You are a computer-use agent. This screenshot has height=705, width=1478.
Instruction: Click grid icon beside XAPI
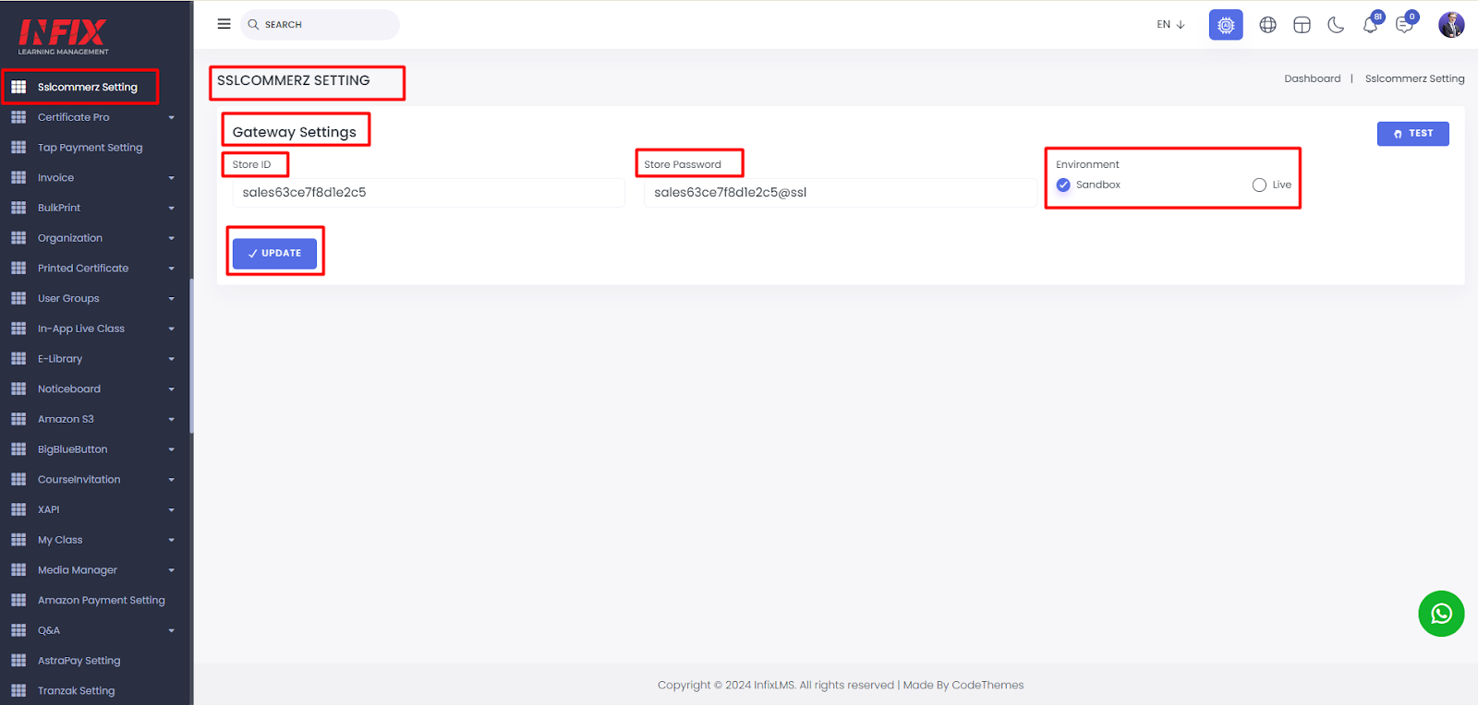pos(18,509)
